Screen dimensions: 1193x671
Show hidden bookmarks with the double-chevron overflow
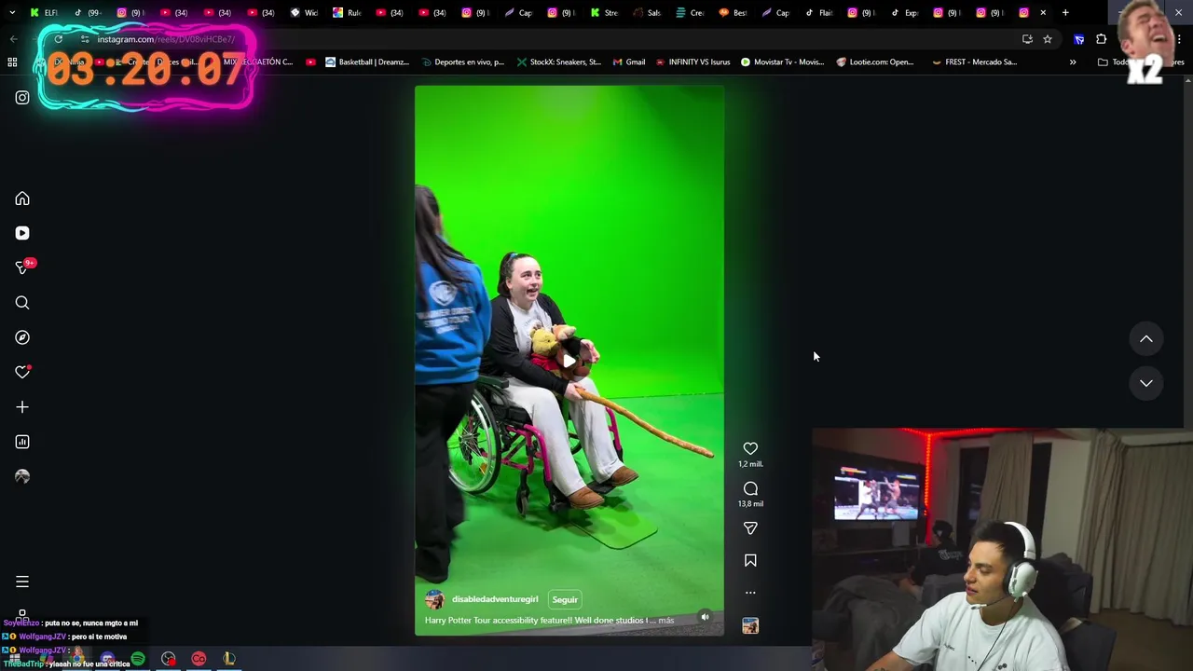(1073, 62)
